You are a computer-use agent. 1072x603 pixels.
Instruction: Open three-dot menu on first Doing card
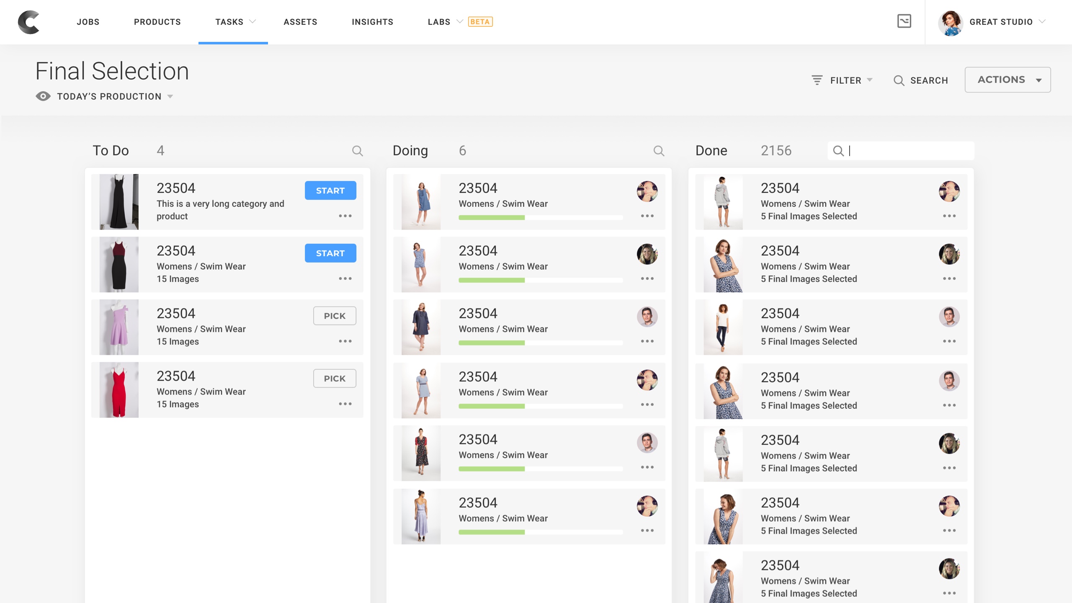coord(647,216)
